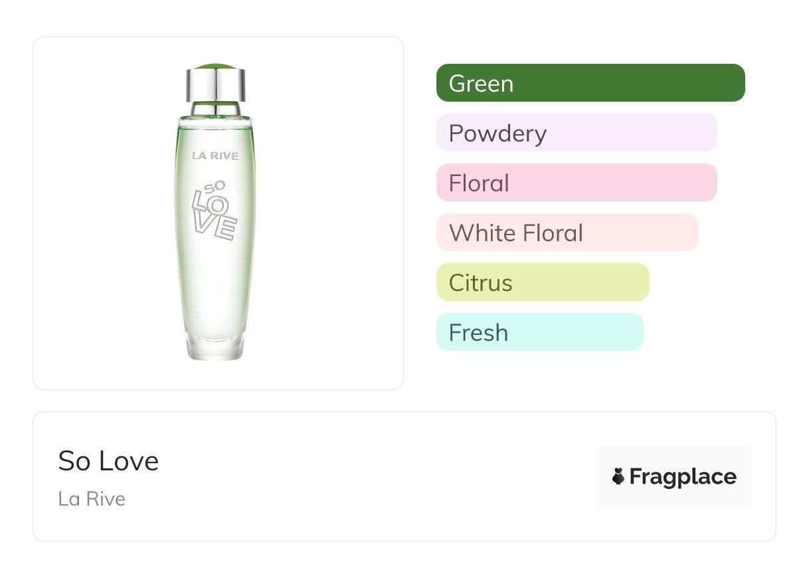Click the SO LOVE engraving on the bottle
Viewport: 809px width, 574px height.
coord(213,210)
